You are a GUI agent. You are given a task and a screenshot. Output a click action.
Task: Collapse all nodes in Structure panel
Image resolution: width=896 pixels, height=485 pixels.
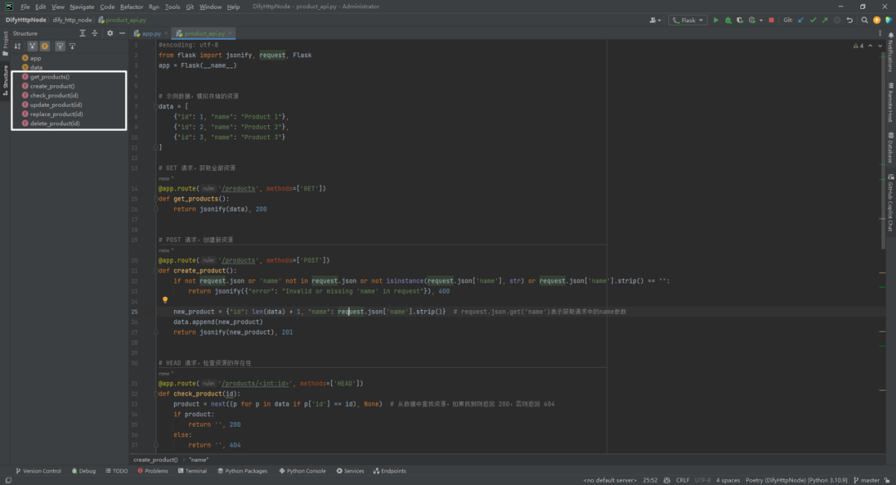click(x=95, y=33)
